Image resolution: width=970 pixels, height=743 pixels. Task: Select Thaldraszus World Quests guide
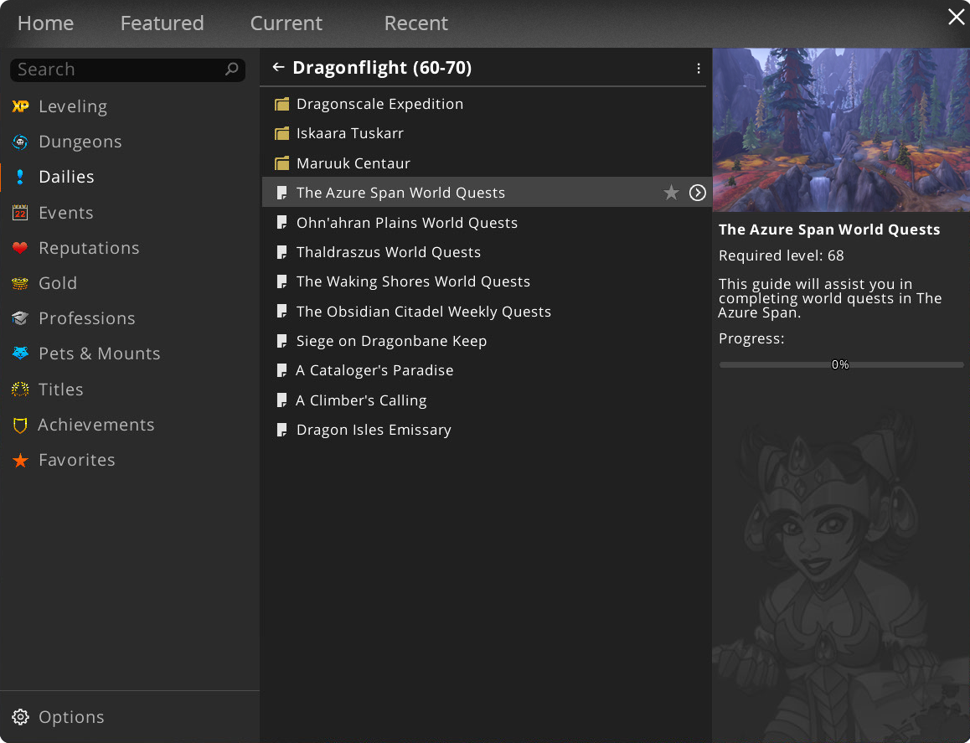[x=485, y=252]
